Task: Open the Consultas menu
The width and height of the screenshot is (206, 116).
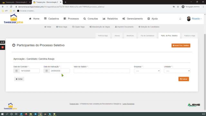Action: click(91, 19)
